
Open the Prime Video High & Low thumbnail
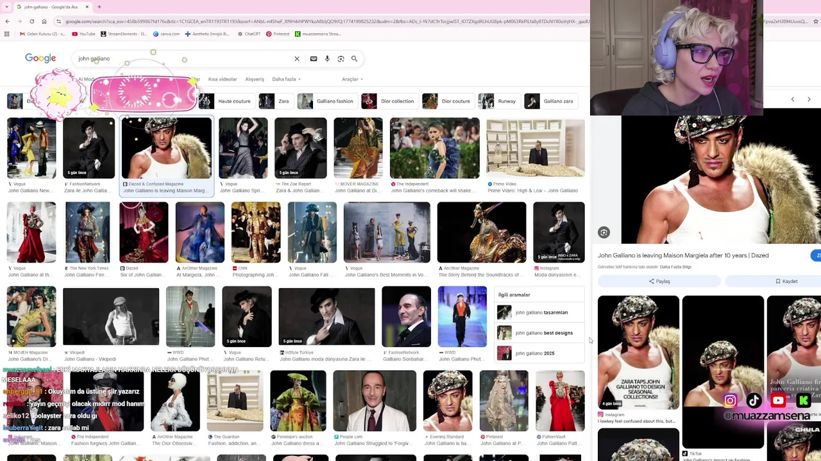pyautogui.click(x=536, y=148)
